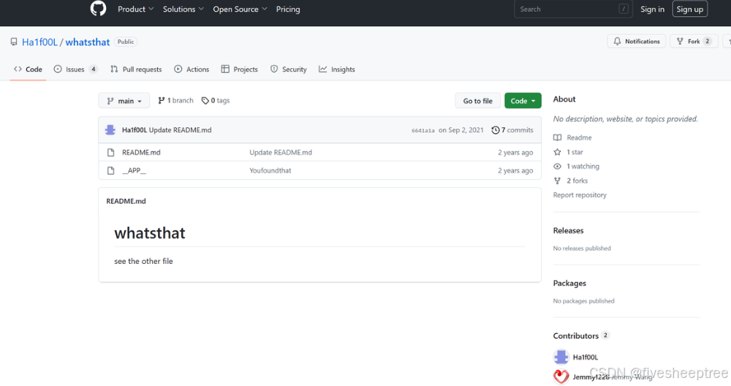Open the green Code dropdown button
Viewport: 731px width, 386px height.
[523, 101]
